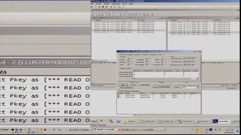
Task: Open the Errors/Warnings tab above thread list
Action: coord(132,91)
